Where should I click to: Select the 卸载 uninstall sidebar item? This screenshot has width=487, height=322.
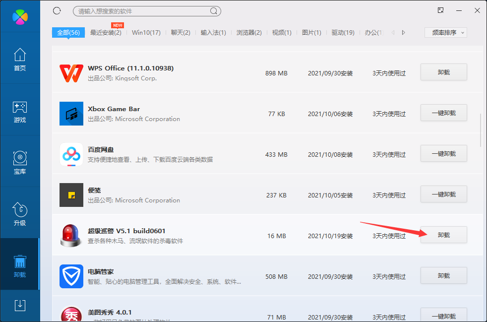[20, 266]
